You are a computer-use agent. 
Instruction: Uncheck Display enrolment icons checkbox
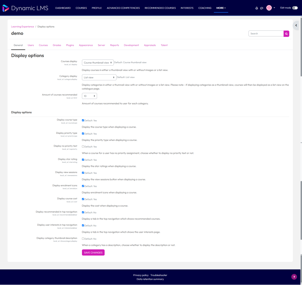[83, 186]
